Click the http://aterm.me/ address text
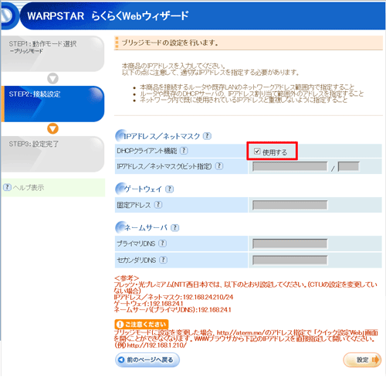 coord(241,332)
